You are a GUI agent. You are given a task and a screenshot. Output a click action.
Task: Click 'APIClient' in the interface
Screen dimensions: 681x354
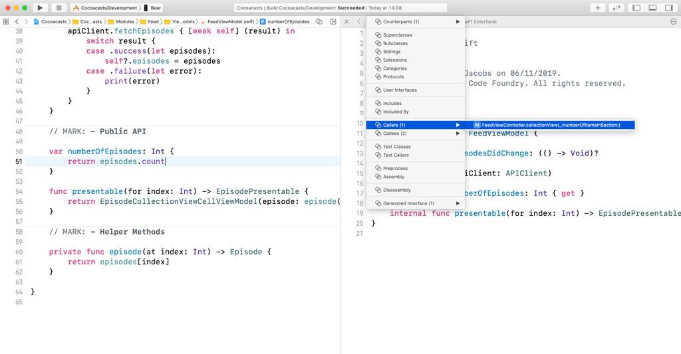pyautogui.click(x=527, y=173)
